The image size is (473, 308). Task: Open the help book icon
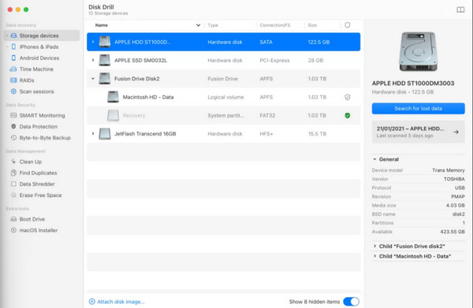coord(460,9)
